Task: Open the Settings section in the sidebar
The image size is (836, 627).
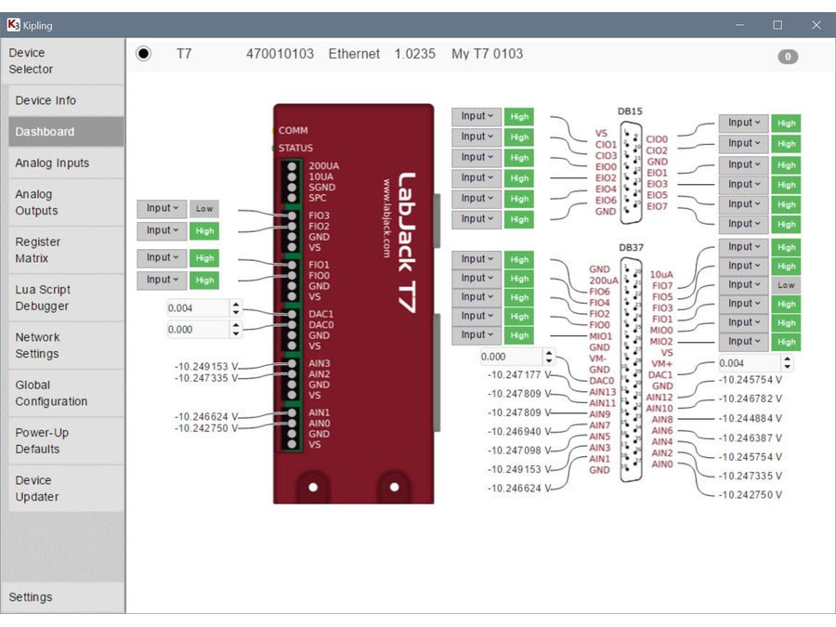Action: coord(31,597)
